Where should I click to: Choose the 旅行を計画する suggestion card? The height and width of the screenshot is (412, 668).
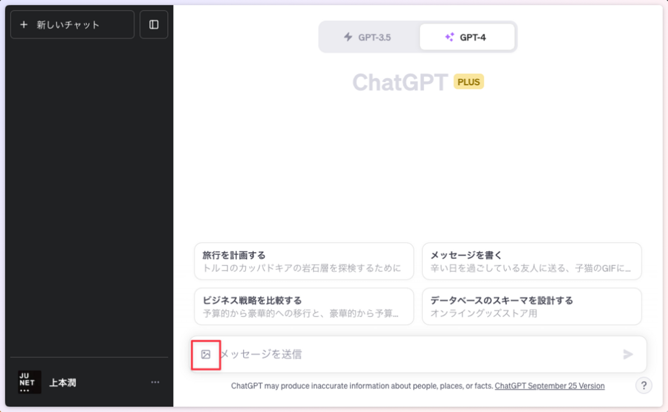point(304,261)
